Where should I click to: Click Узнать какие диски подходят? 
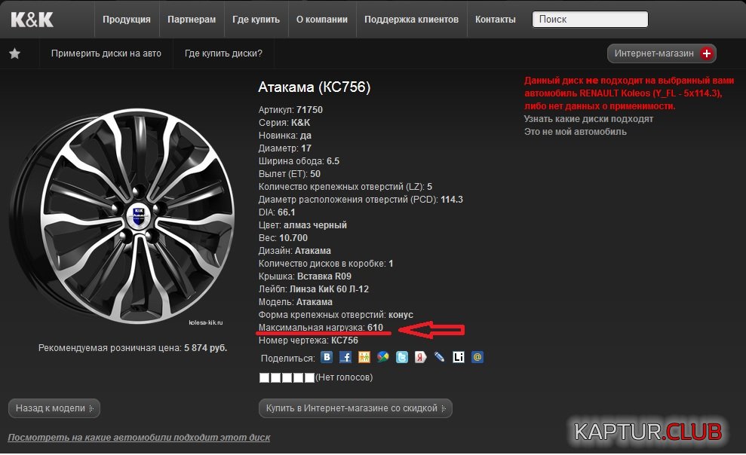tap(588, 119)
